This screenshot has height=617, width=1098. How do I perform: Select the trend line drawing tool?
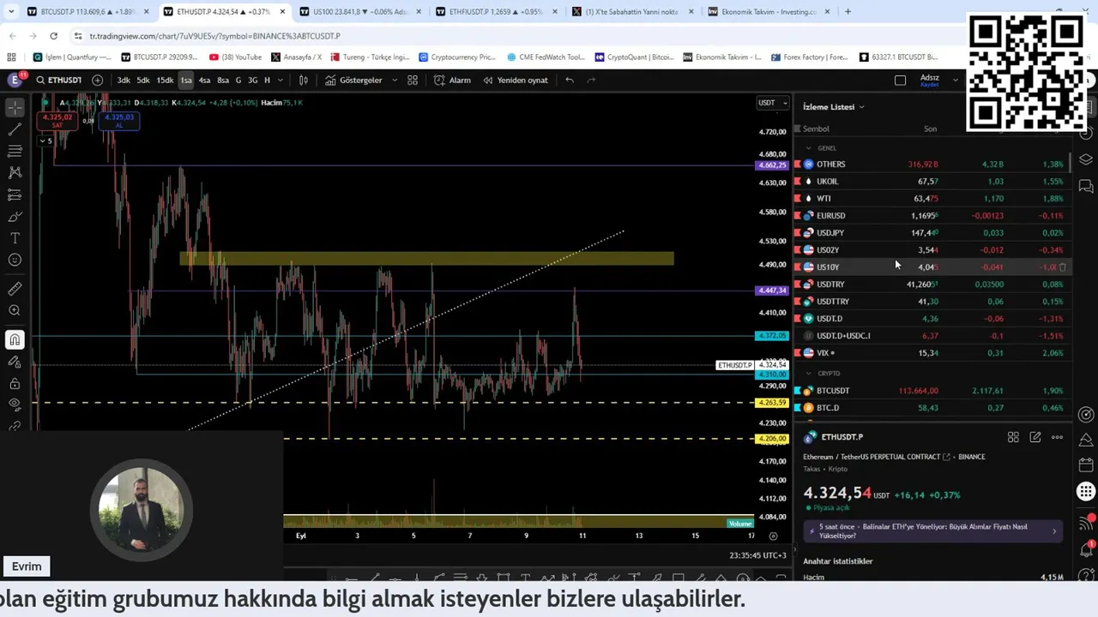click(15, 129)
